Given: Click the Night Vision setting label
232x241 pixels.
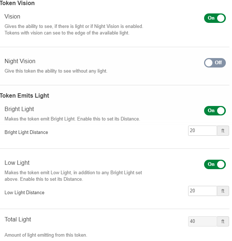Looking at the screenshot, I should point(20,61).
